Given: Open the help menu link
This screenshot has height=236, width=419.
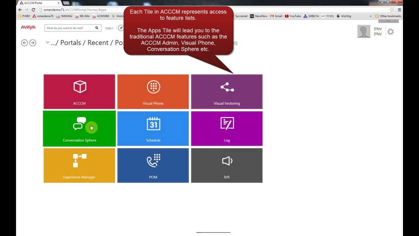Looking at the screenshot, I should (109, 28).
